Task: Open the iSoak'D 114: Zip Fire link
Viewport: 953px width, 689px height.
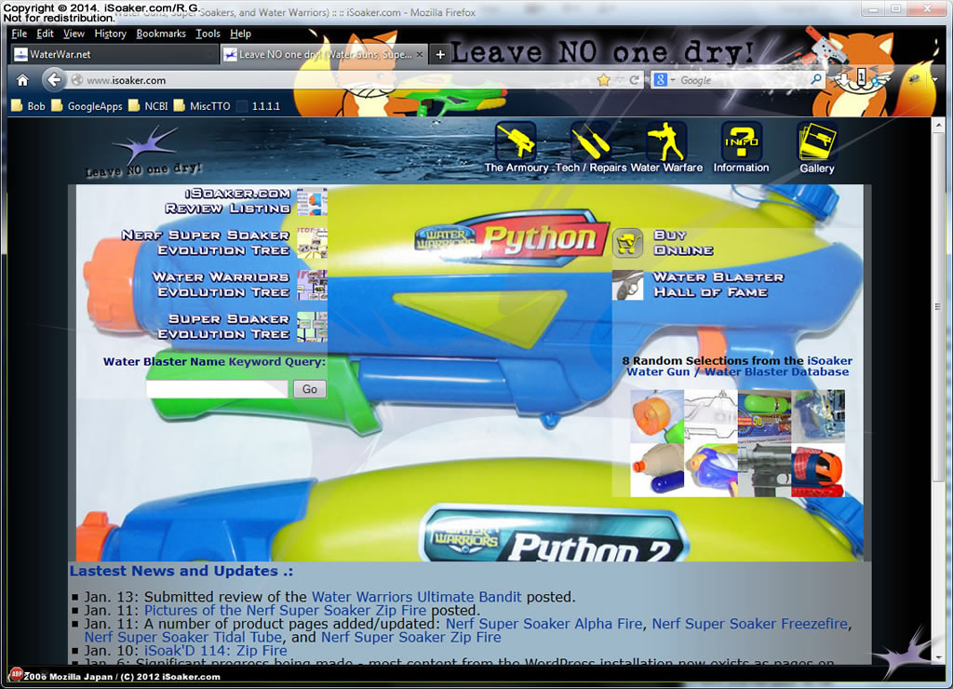Action: click(216, 651)
